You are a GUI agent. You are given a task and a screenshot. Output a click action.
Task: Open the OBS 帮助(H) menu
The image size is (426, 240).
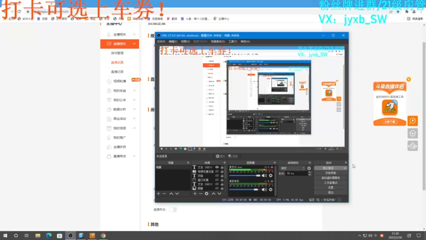coord(245,42)
